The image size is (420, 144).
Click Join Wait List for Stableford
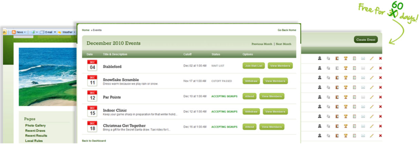click(254, 66)
